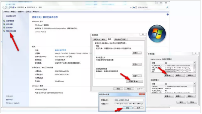Click 编辑 button under system variables
Image resolution: width=202 pixels, height=114 pixels.
coord(180,96)
